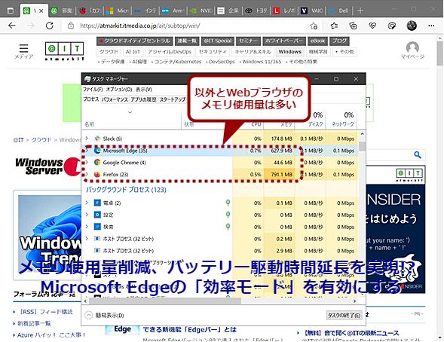Image resolution: width=444 pixels, height=342 pixels.
Task: Expand the 電卓 (2) process group
Action: point(87,203)
